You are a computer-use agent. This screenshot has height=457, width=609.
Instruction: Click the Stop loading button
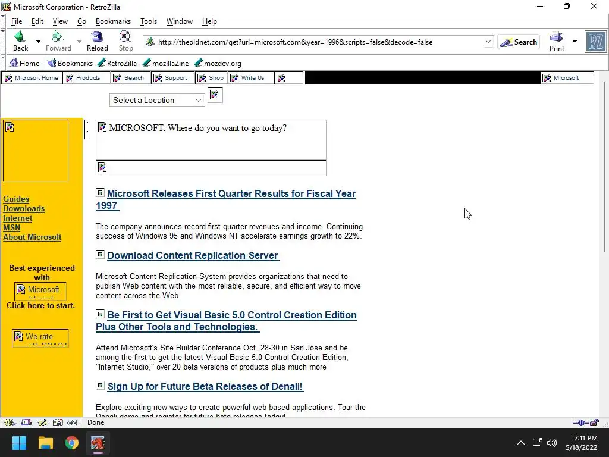coord(125,41)
